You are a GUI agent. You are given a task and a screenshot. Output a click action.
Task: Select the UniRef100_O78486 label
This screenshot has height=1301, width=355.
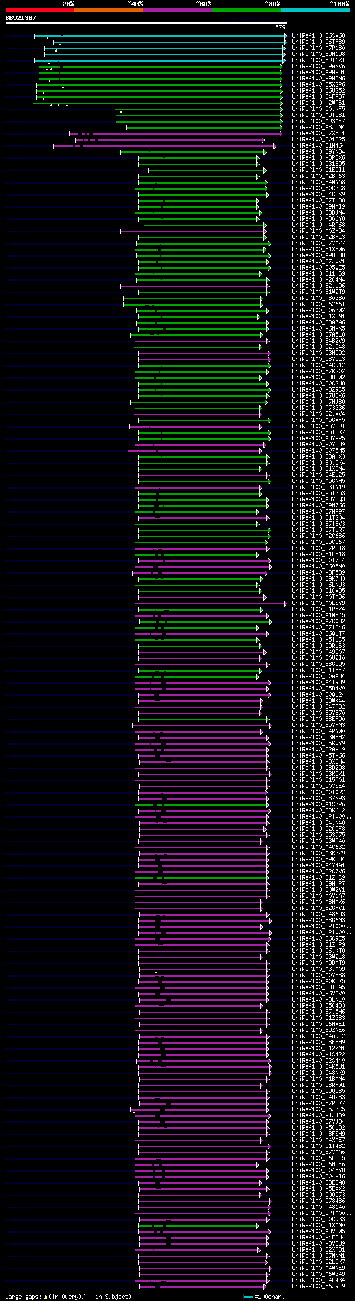[x=318, y=1201]
